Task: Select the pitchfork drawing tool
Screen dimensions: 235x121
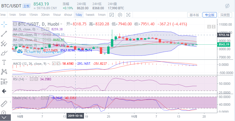Action: 4,44
